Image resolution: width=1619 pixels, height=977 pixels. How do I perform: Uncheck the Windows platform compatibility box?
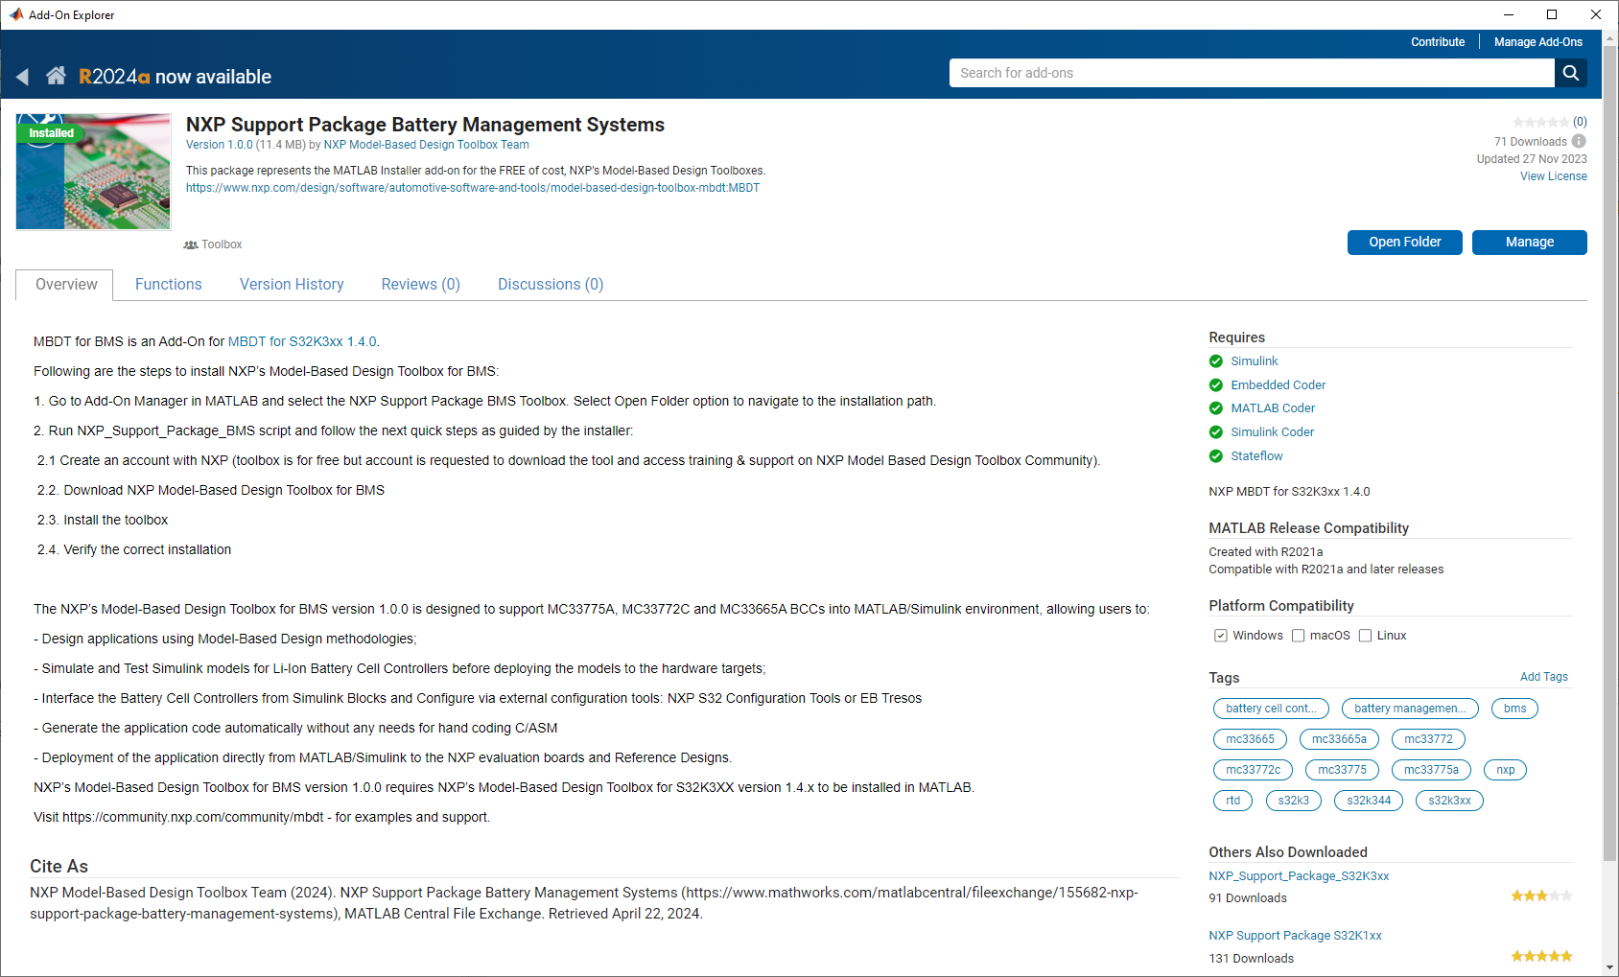(x=1220, y=635)
